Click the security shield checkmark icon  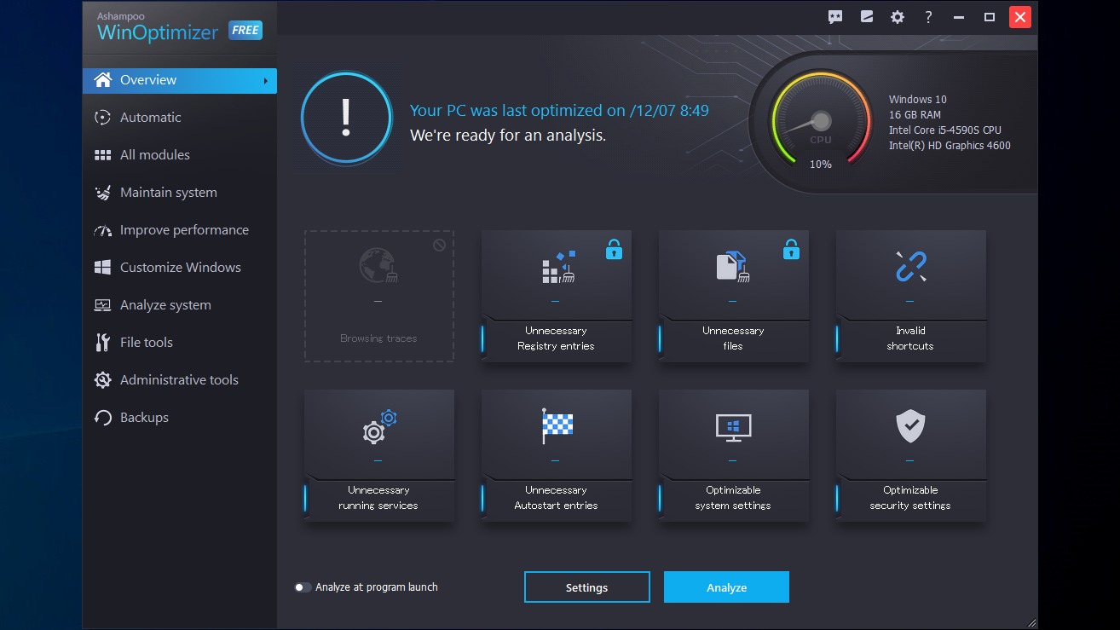coord(910,426)
